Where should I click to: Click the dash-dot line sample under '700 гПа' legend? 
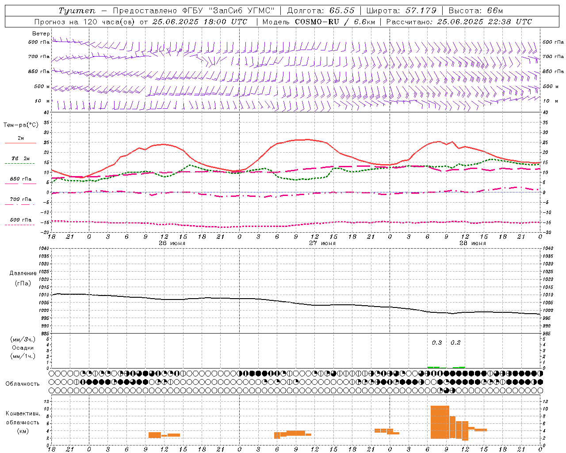(20, 204)
